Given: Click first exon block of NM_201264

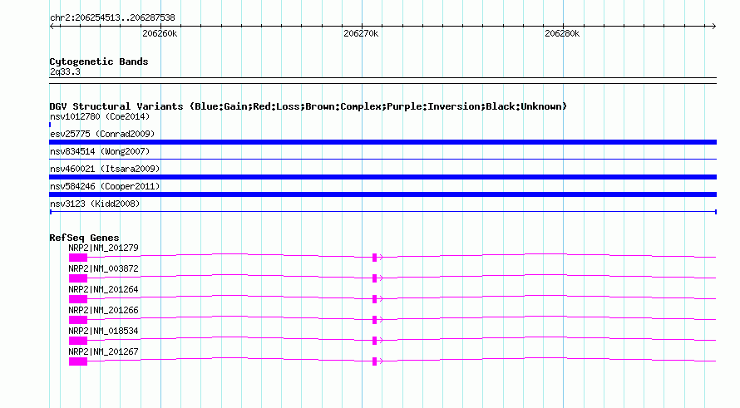Looking at the screenshot, I should (78, 299).
